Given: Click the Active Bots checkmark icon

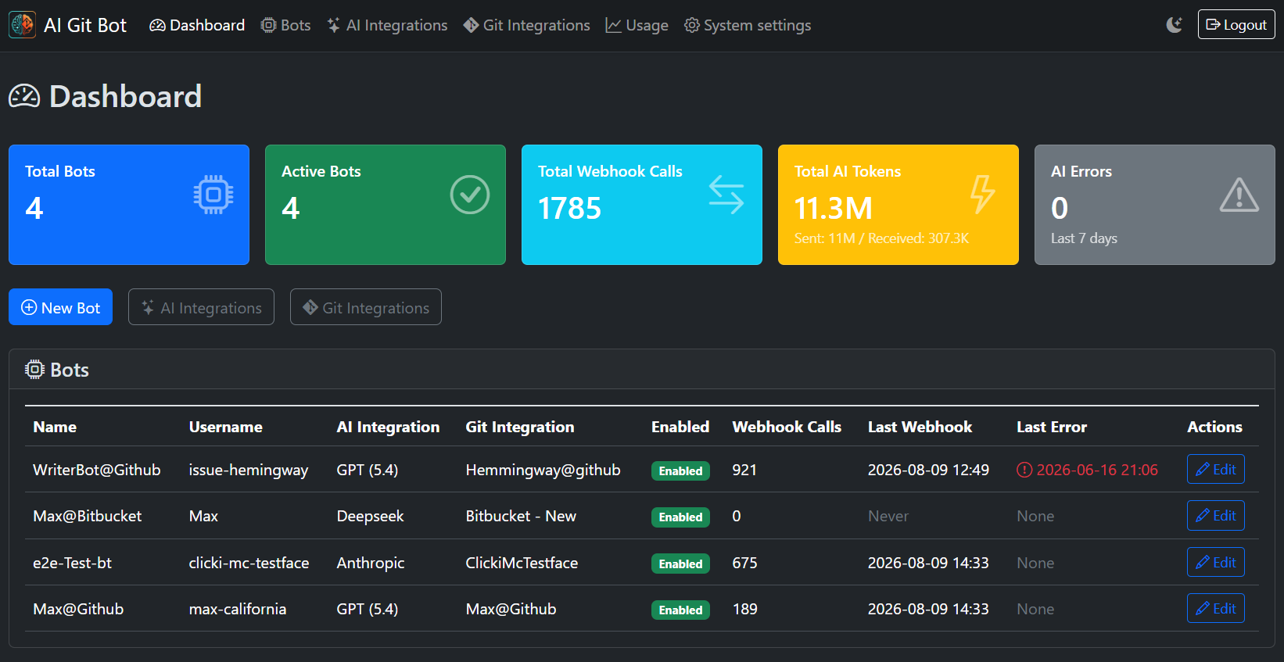Looking at the screenshot, I should coord(470,195).
